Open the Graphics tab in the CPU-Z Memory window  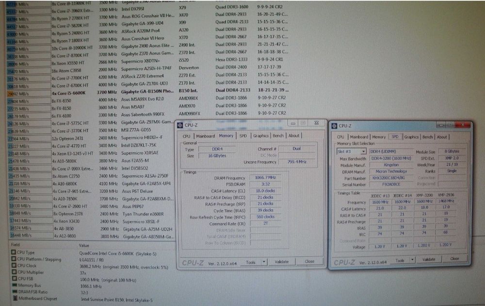coord(261,136)
